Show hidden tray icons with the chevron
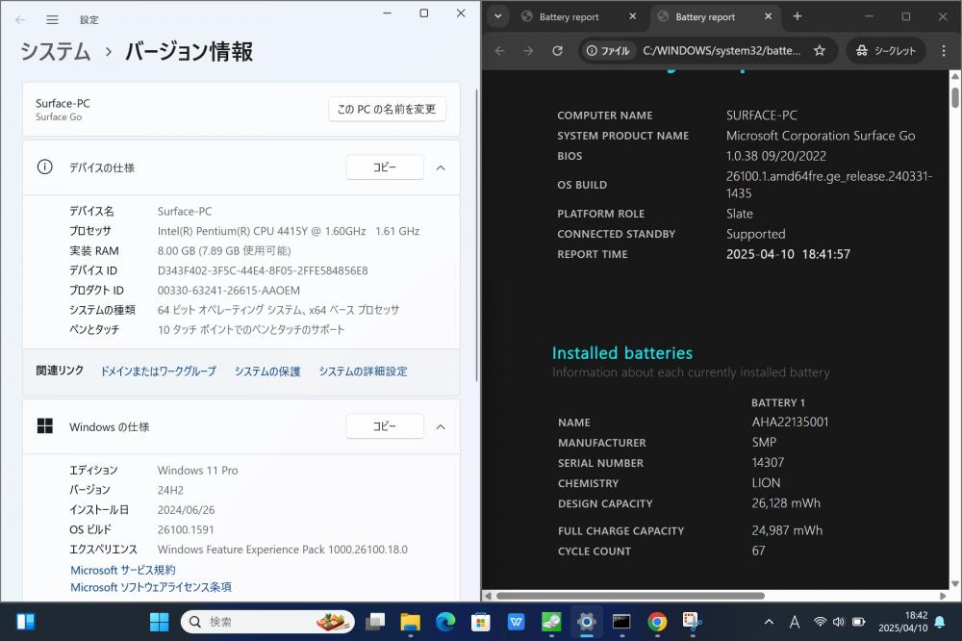 [769, 622]
